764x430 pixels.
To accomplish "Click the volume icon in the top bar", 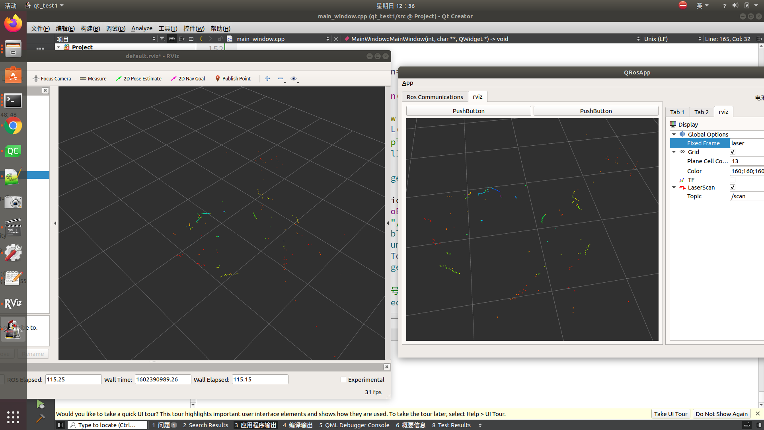I will click(x=735, y=6).
